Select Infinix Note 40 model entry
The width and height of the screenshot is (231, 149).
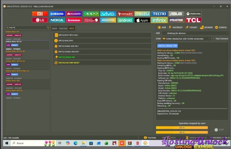[28, 35]
